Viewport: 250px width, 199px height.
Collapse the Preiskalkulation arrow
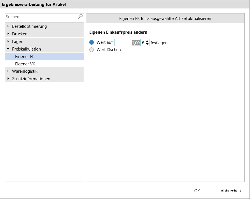(x=8, y=49)
